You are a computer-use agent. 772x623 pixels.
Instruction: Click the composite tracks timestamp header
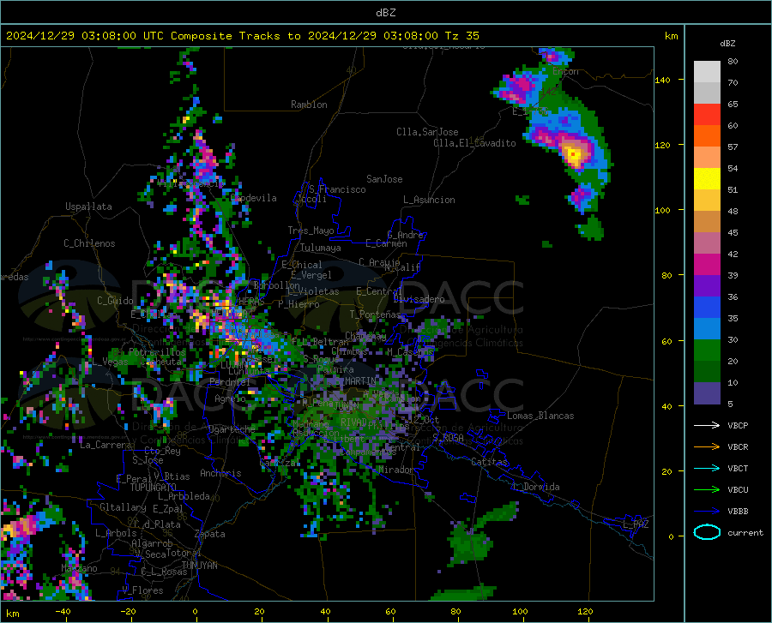coord(242,36)
